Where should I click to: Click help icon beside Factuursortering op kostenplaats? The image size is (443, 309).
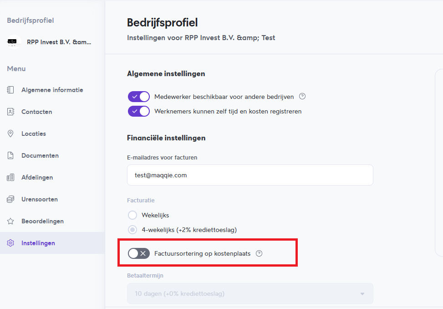click(x=259, y=253)
